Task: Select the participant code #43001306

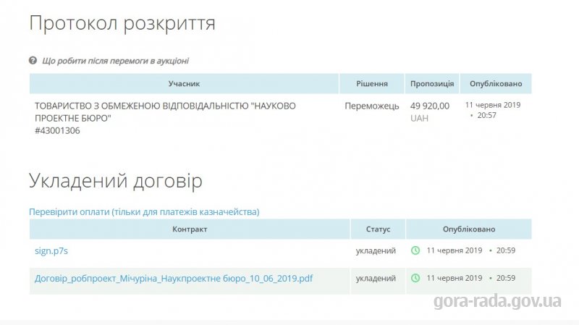Action: tap(57, 131)
